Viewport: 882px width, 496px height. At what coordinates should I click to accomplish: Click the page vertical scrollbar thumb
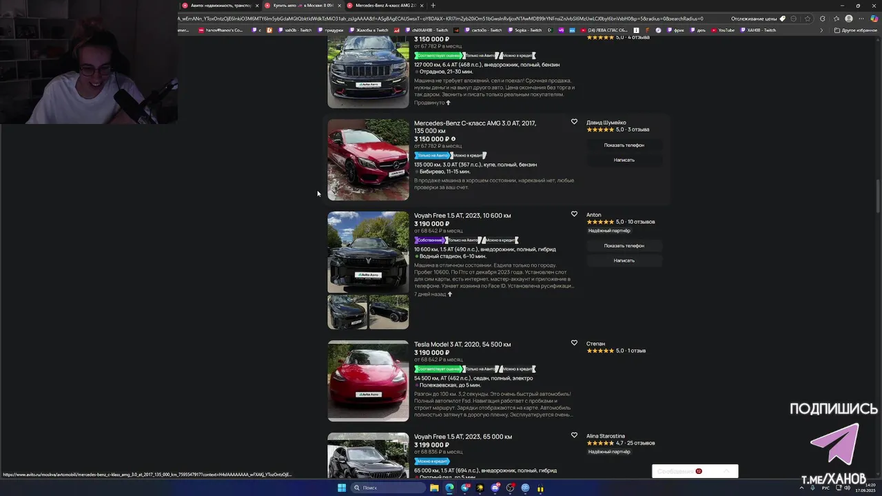878,196
